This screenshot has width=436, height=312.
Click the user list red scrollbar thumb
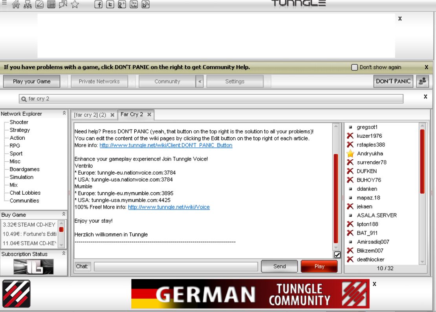click(x=422, y=161)
